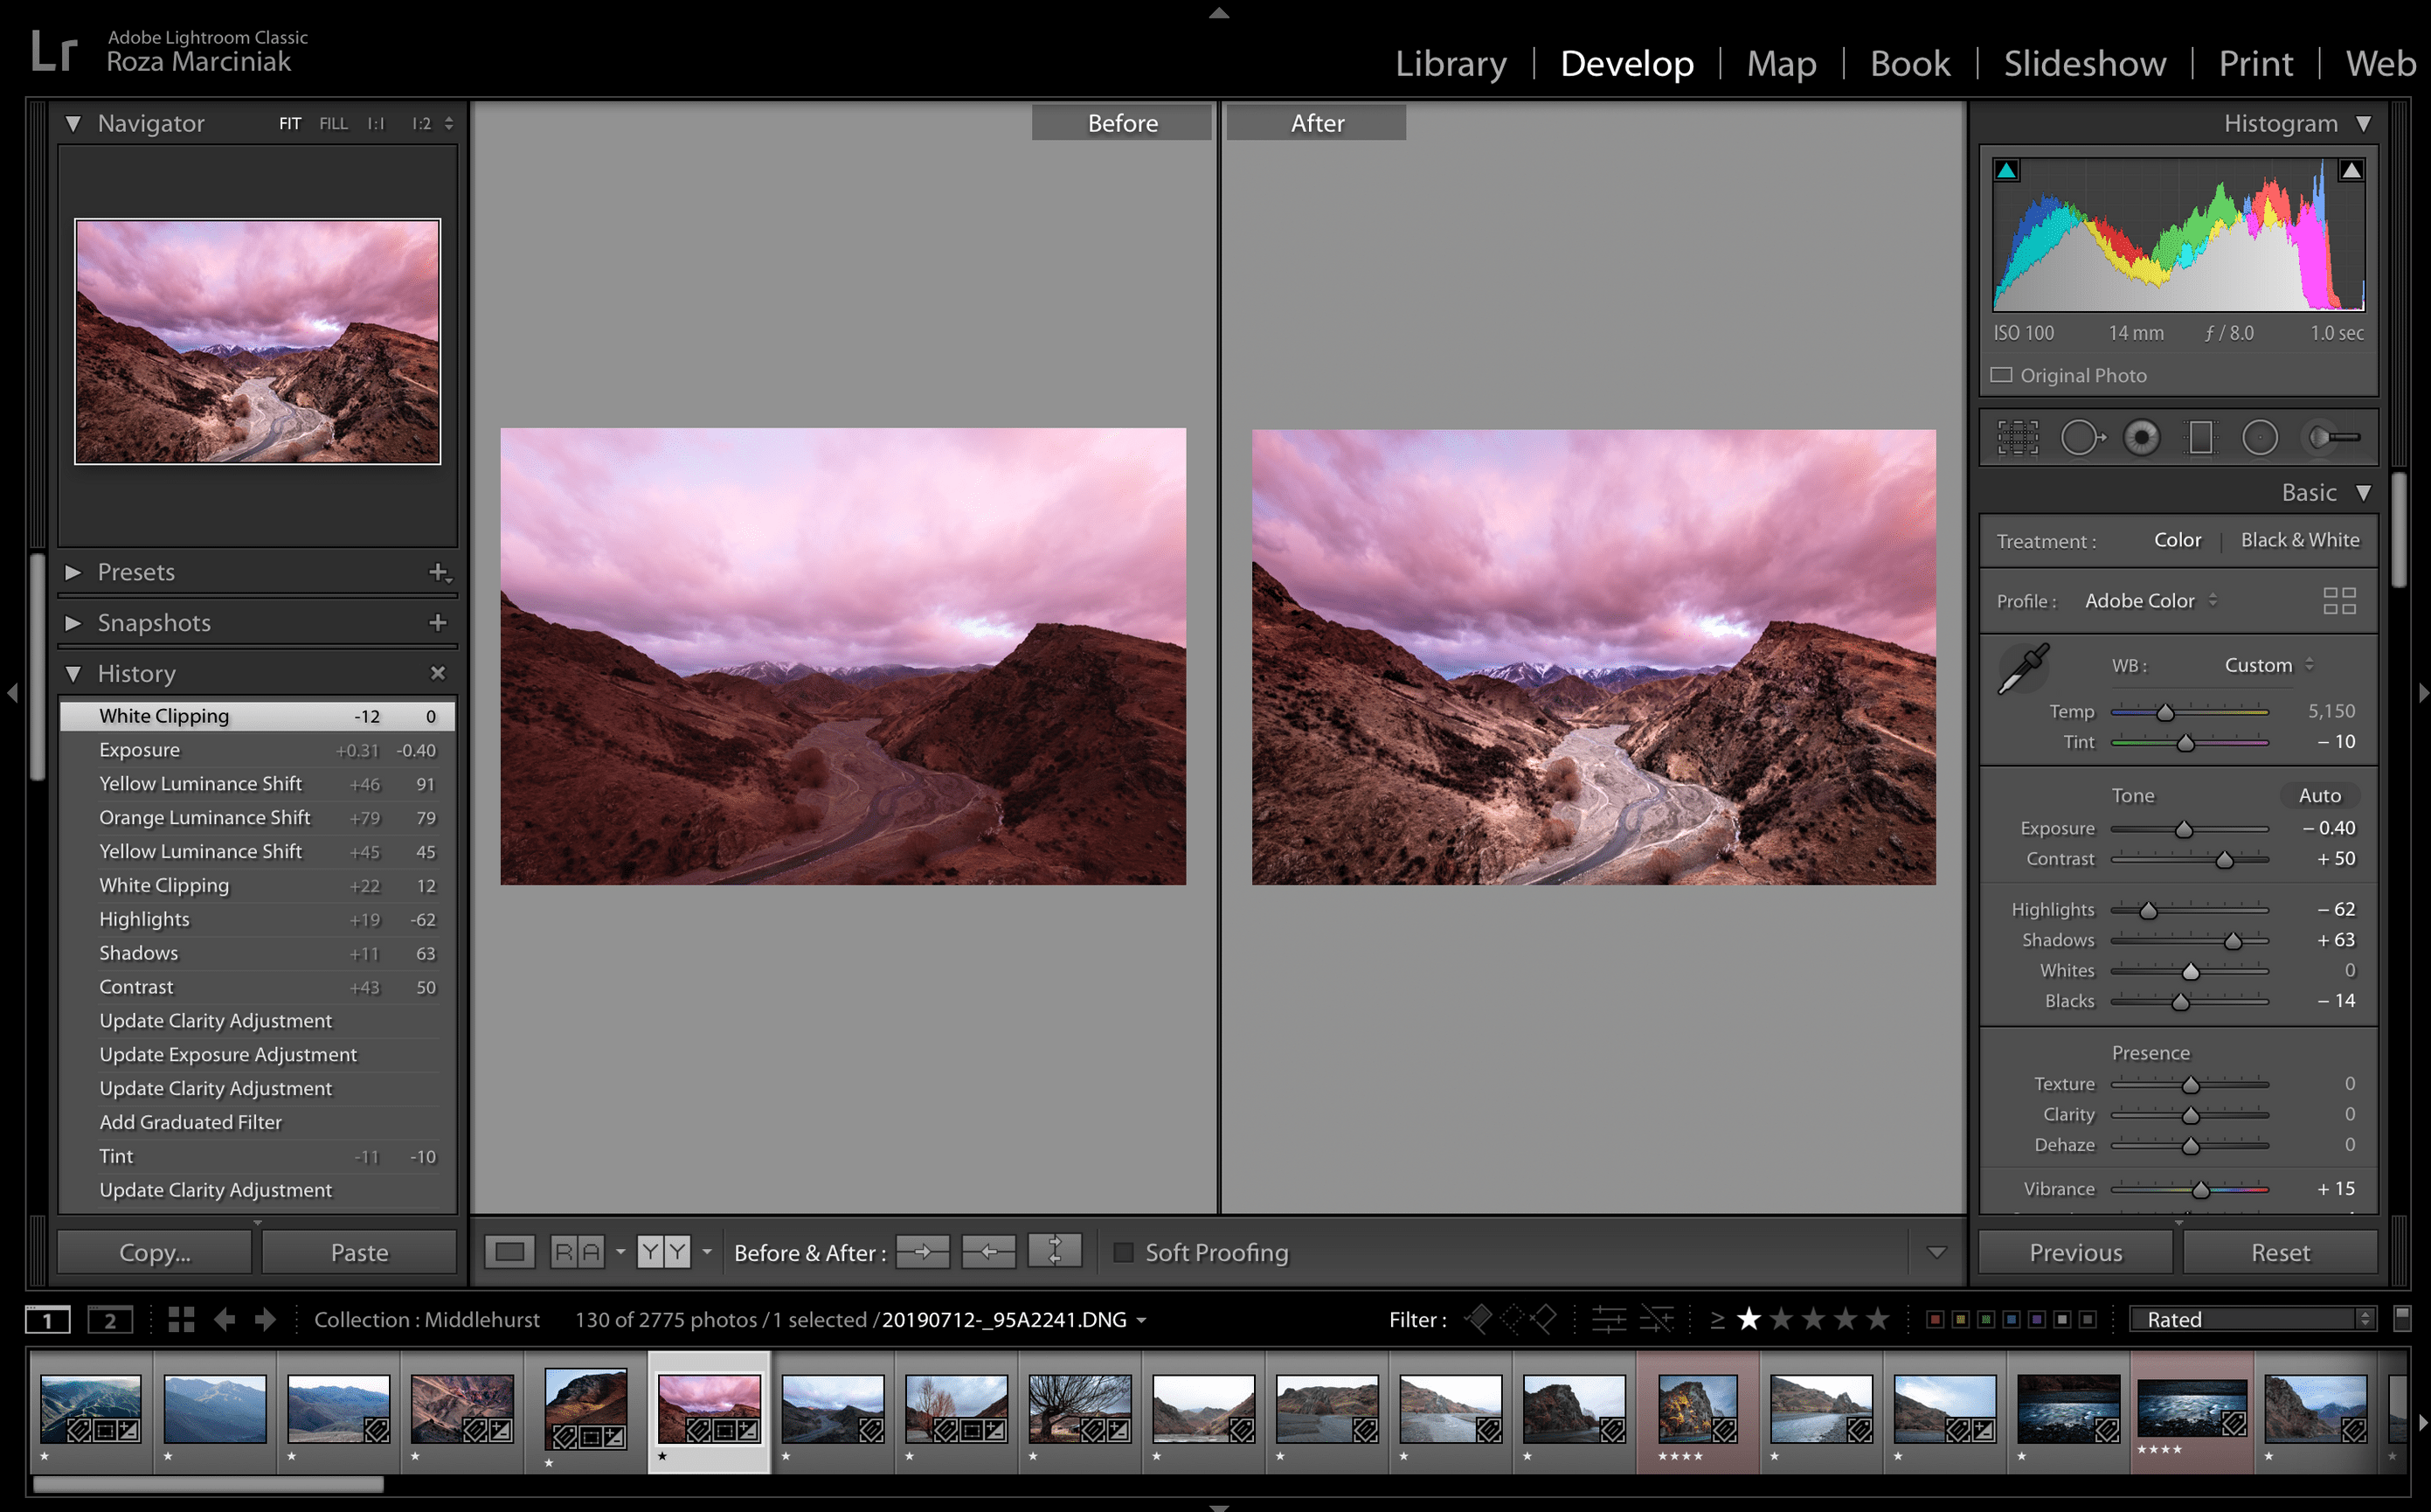This screenshot has width=2431, height=1512.
Task: Activate the Adjustment Brush tool
Action: [2332, 437]
